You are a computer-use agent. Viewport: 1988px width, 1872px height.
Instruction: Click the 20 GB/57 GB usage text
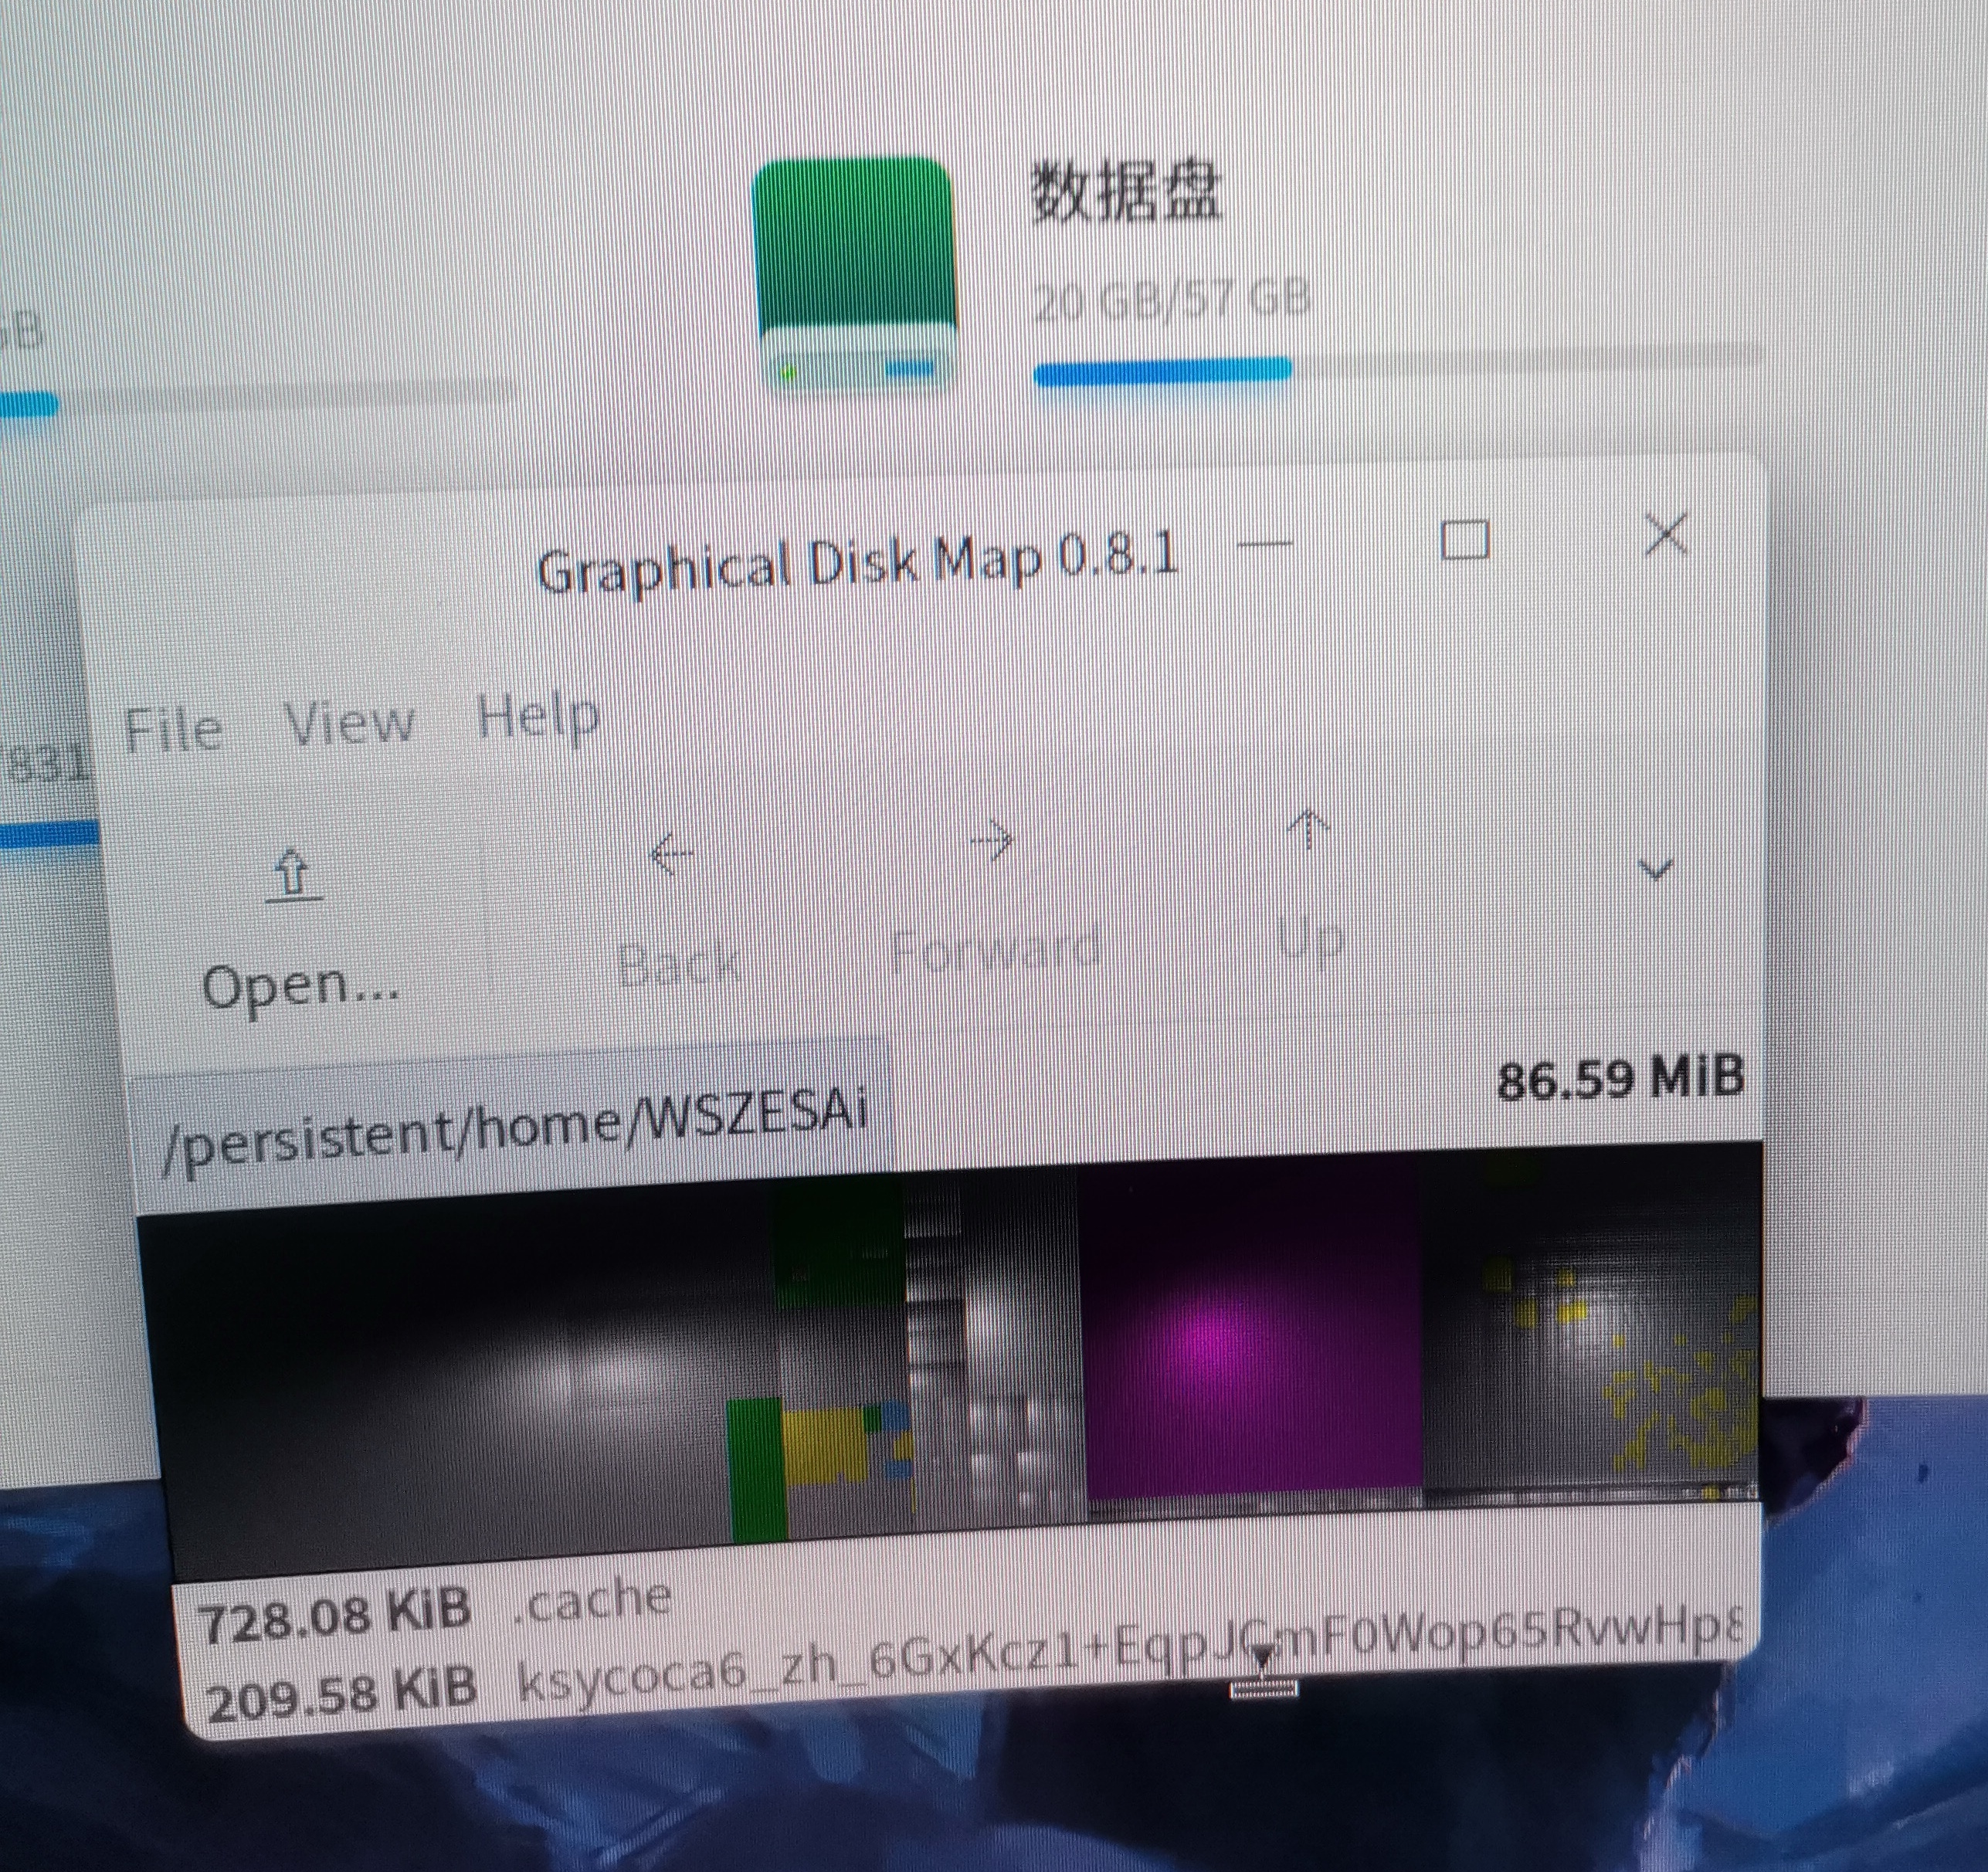[1171, 300]
